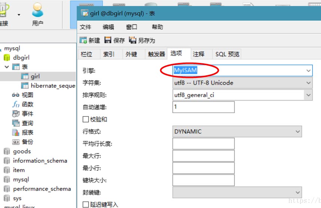Click the gray mysql database icon
321x208 pixels.
7,180
